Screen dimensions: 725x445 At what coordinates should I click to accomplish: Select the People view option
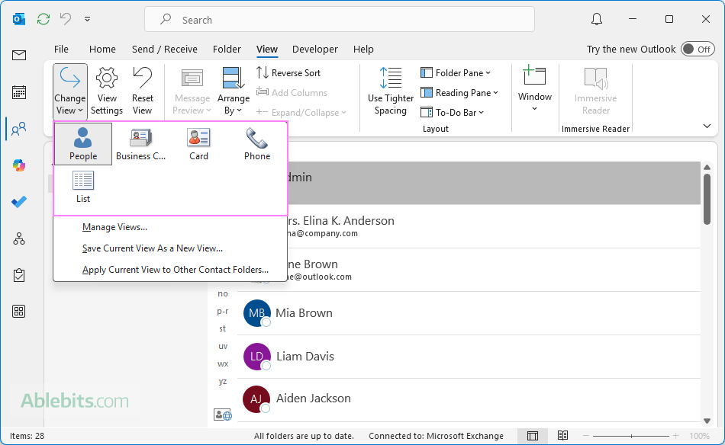point(83,144)
